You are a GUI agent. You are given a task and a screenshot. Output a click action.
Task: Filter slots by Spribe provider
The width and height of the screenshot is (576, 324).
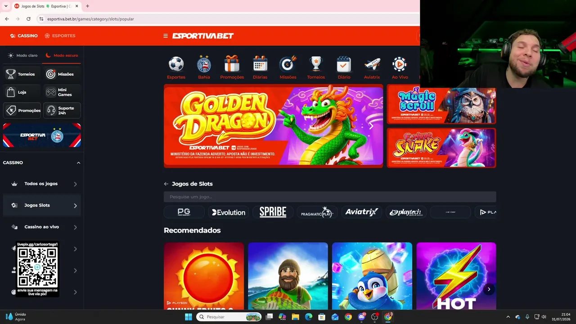point(273,212)
